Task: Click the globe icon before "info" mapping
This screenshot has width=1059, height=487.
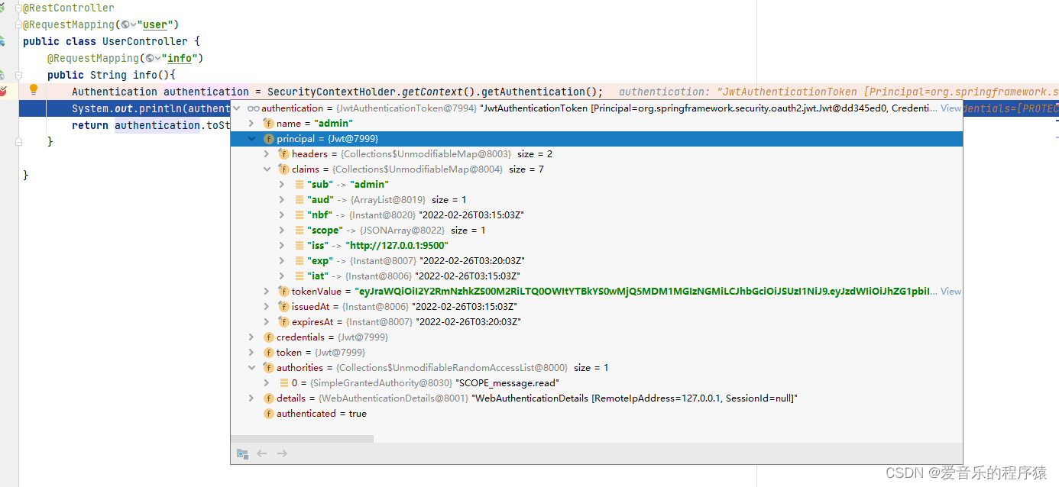Action: [x=151, y=58]
